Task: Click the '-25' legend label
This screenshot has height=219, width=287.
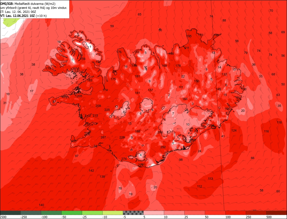Action: [84, 217]
